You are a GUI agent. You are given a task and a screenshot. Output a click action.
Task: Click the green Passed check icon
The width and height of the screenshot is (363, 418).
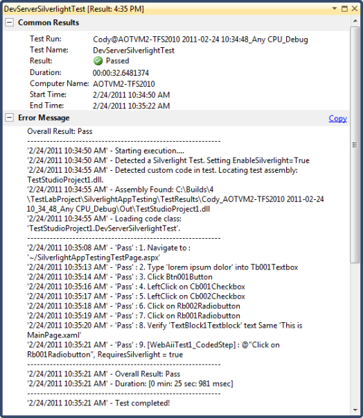coord(98,61)
